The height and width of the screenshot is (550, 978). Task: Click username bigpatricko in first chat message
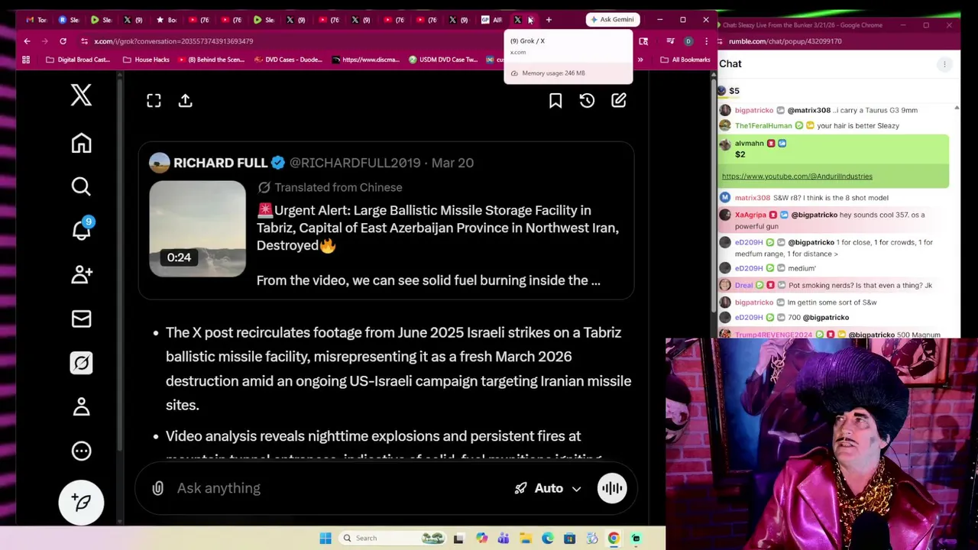(x=754, y=110)
